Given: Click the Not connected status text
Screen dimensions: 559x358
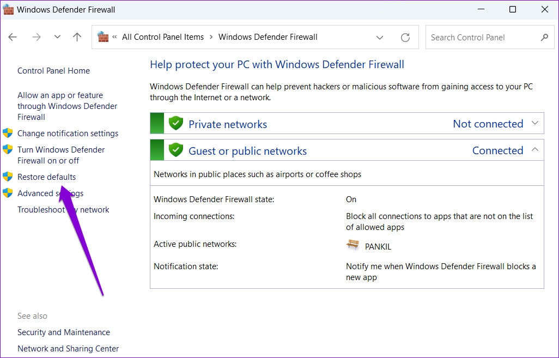Looking at the screenshot, I should pyautogui.click(x=488, y=124).
